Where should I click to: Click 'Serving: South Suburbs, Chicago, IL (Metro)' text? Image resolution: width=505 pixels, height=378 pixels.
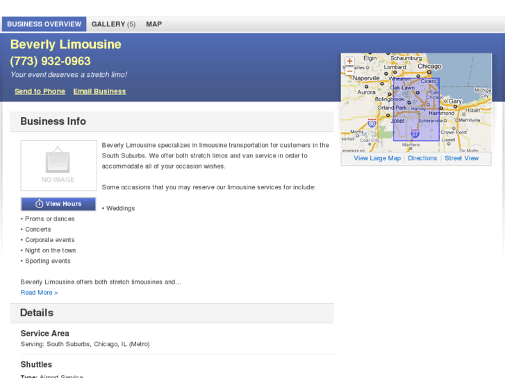coord(85,344)
